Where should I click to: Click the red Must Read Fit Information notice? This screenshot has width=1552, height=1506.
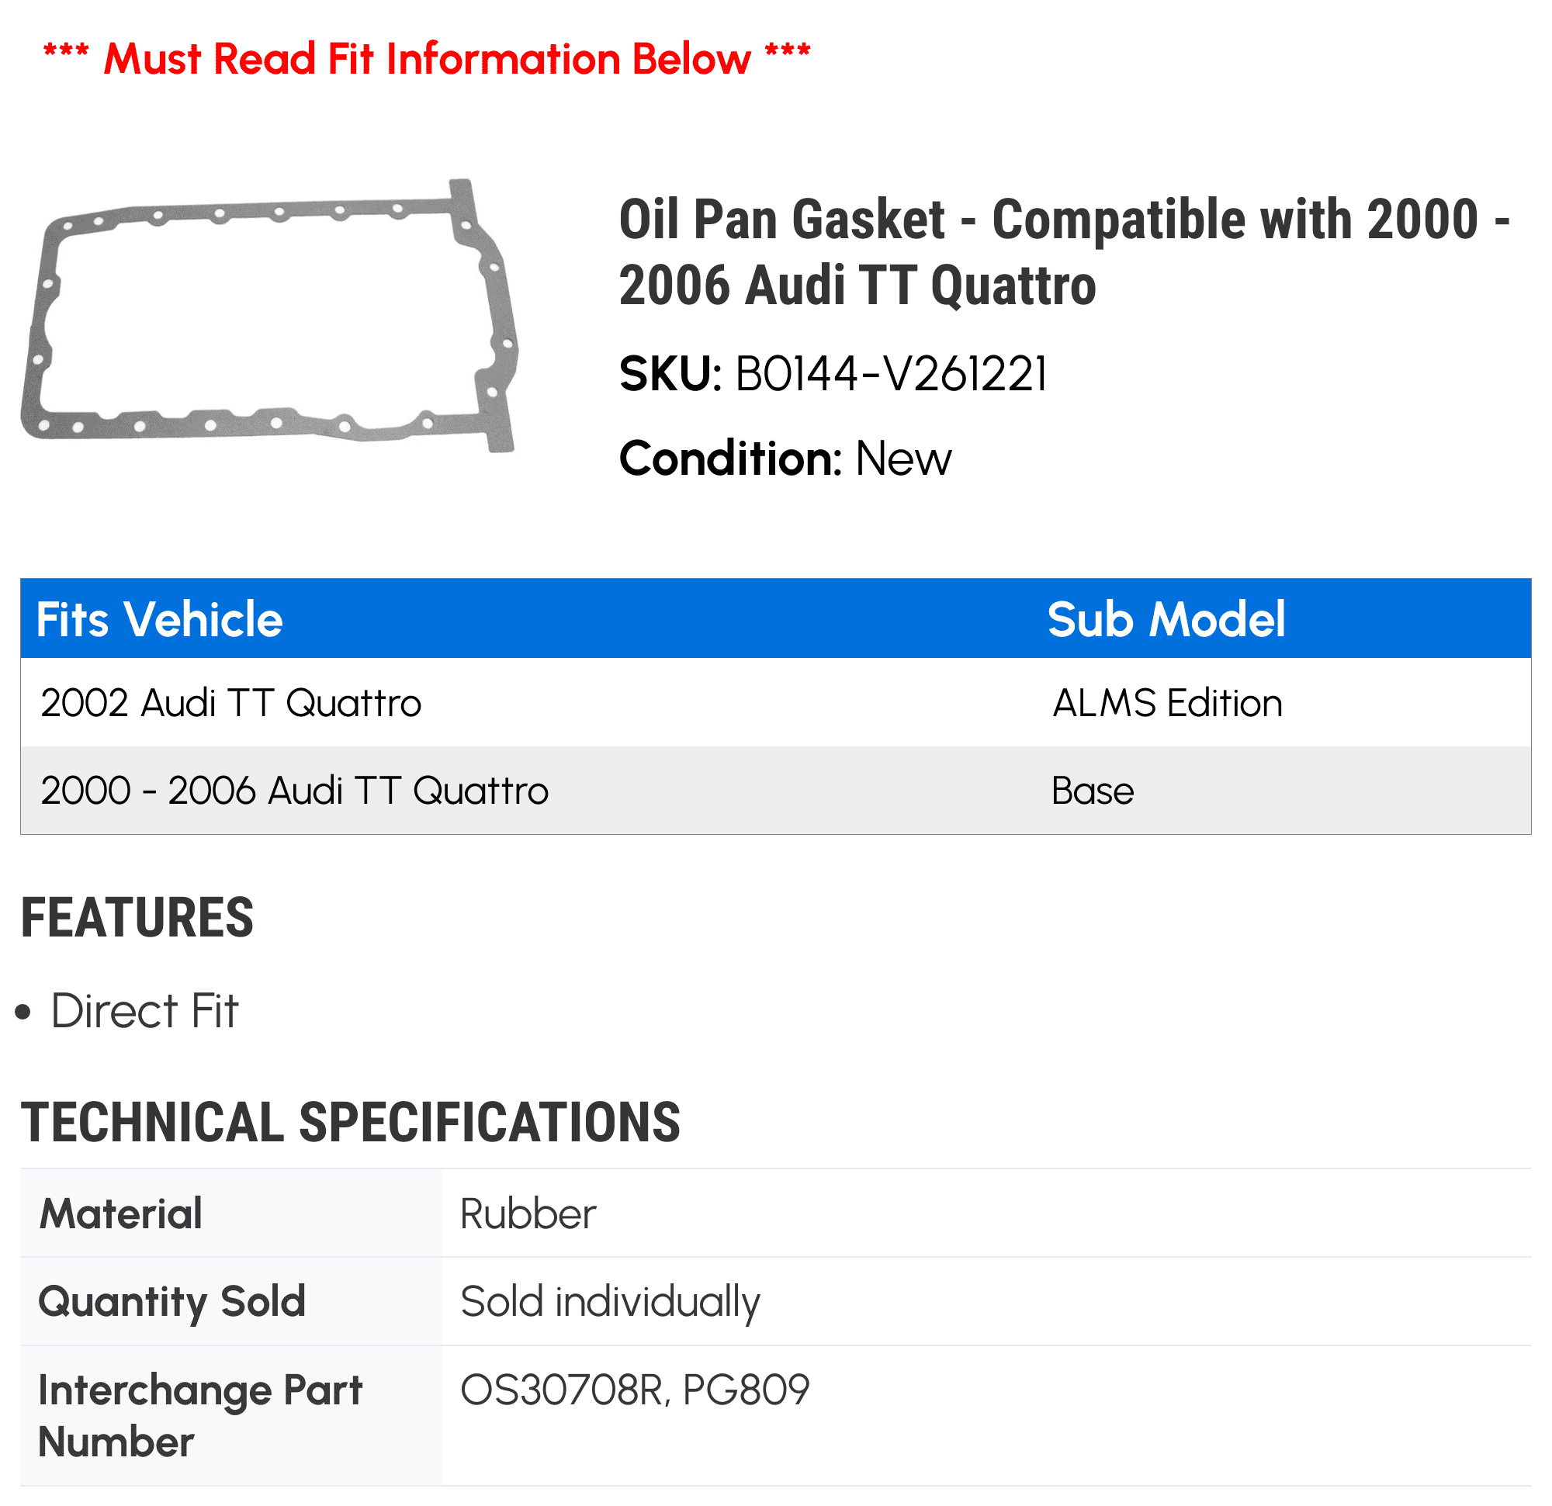coord(427,59)
